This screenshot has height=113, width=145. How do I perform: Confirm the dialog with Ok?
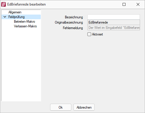(x=61, y=107)
